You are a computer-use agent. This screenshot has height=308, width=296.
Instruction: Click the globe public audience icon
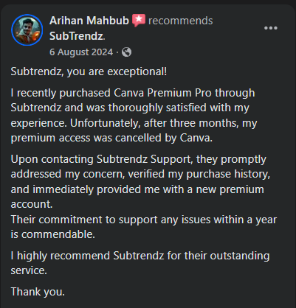click(x=126, y=52)
